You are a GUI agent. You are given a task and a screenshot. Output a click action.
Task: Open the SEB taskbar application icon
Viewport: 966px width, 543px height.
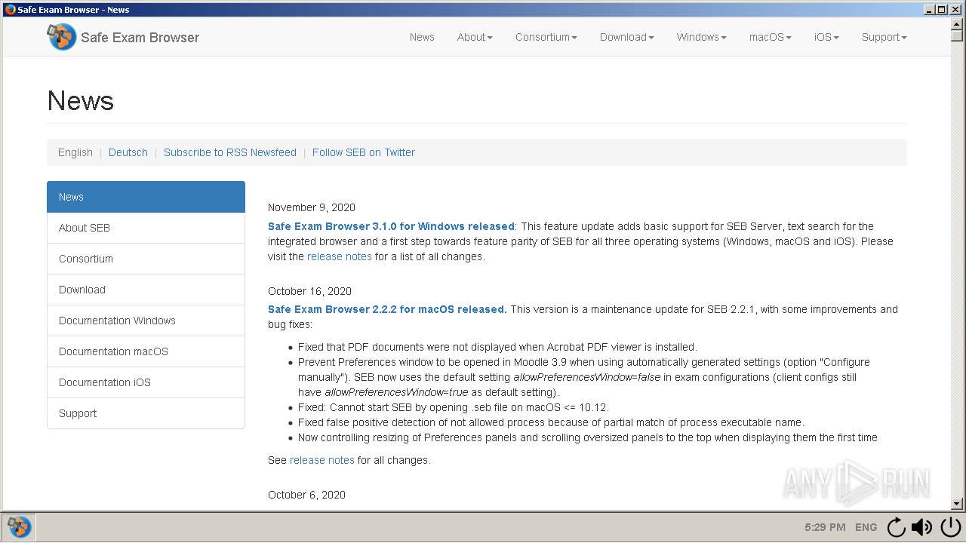[18, 526]
